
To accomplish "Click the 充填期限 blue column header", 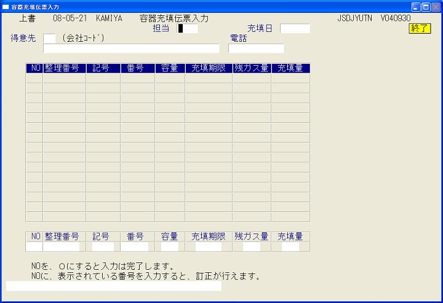I will point(209,68).
